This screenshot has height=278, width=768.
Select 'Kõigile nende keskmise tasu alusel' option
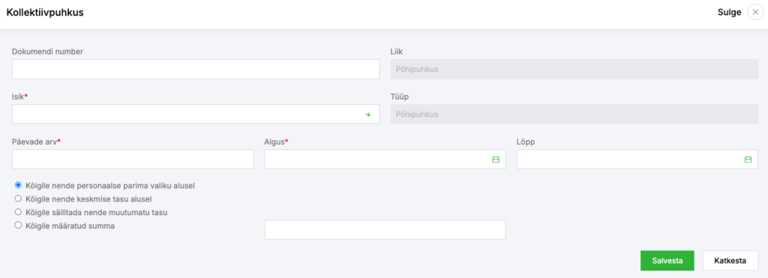click(x=19, y=199)
